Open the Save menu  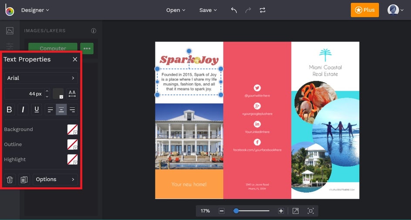(x=208, y=10)
